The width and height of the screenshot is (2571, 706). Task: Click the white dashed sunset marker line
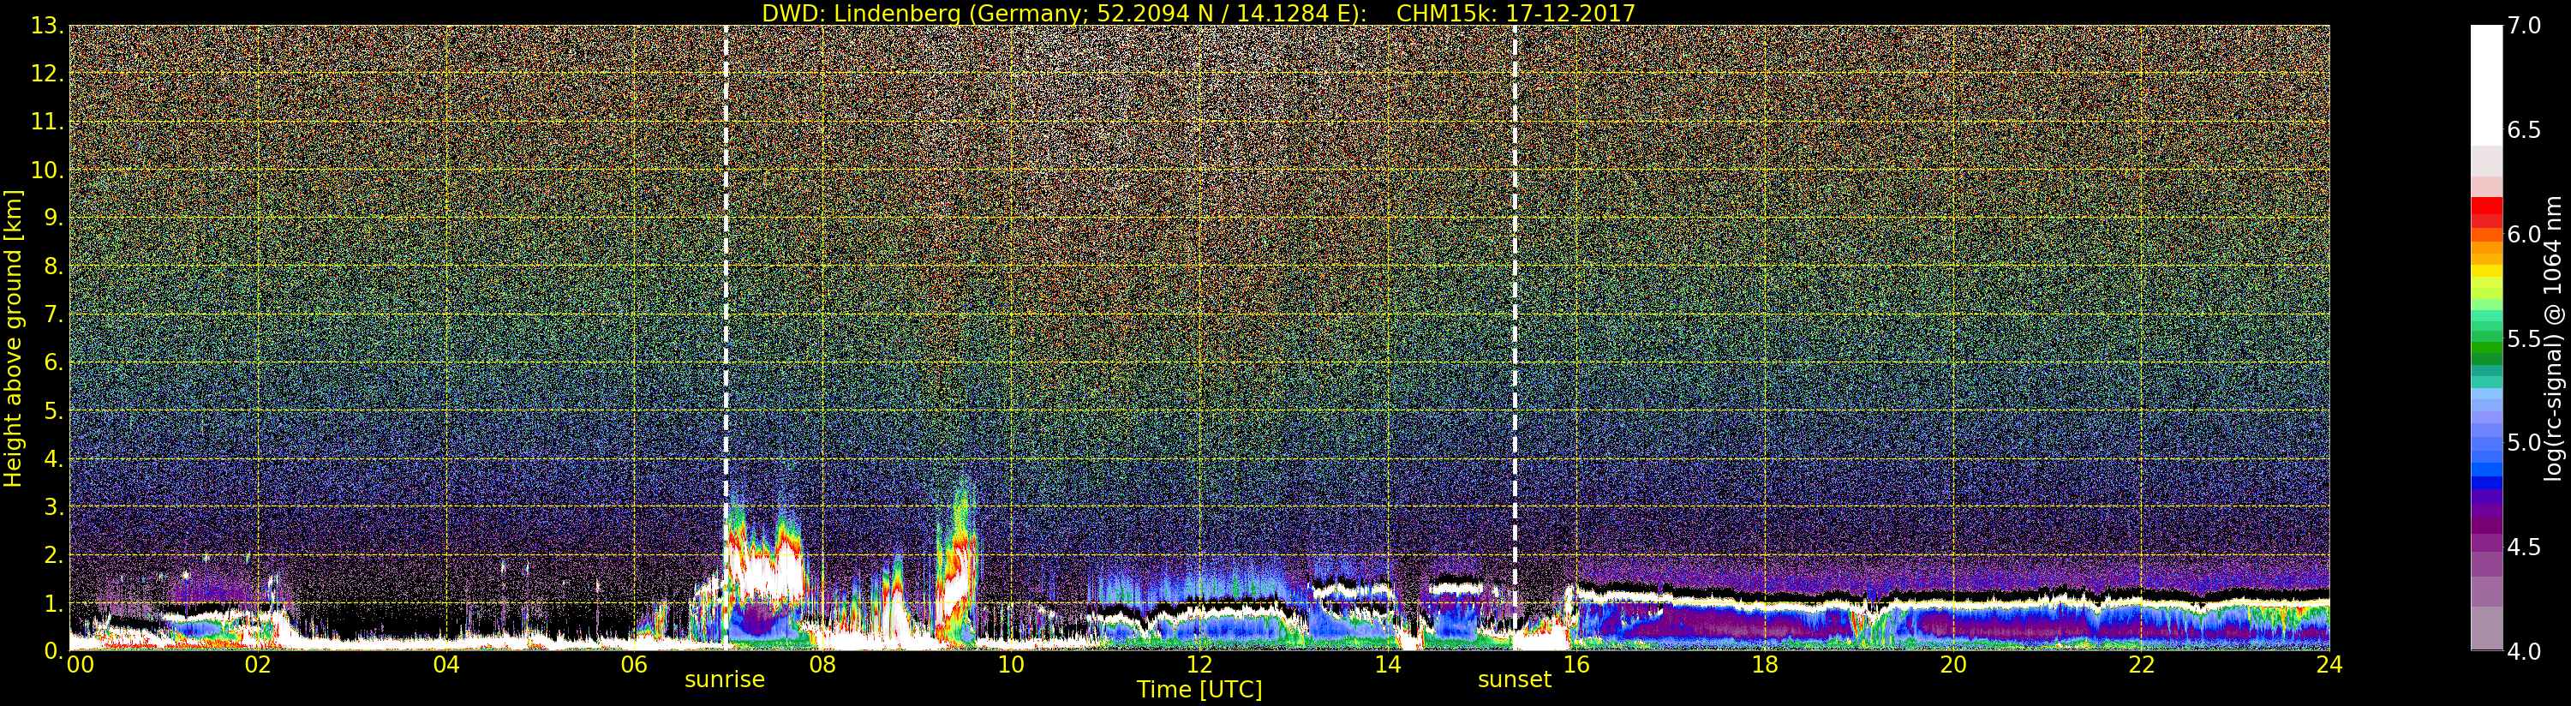tap(1514, 338)
